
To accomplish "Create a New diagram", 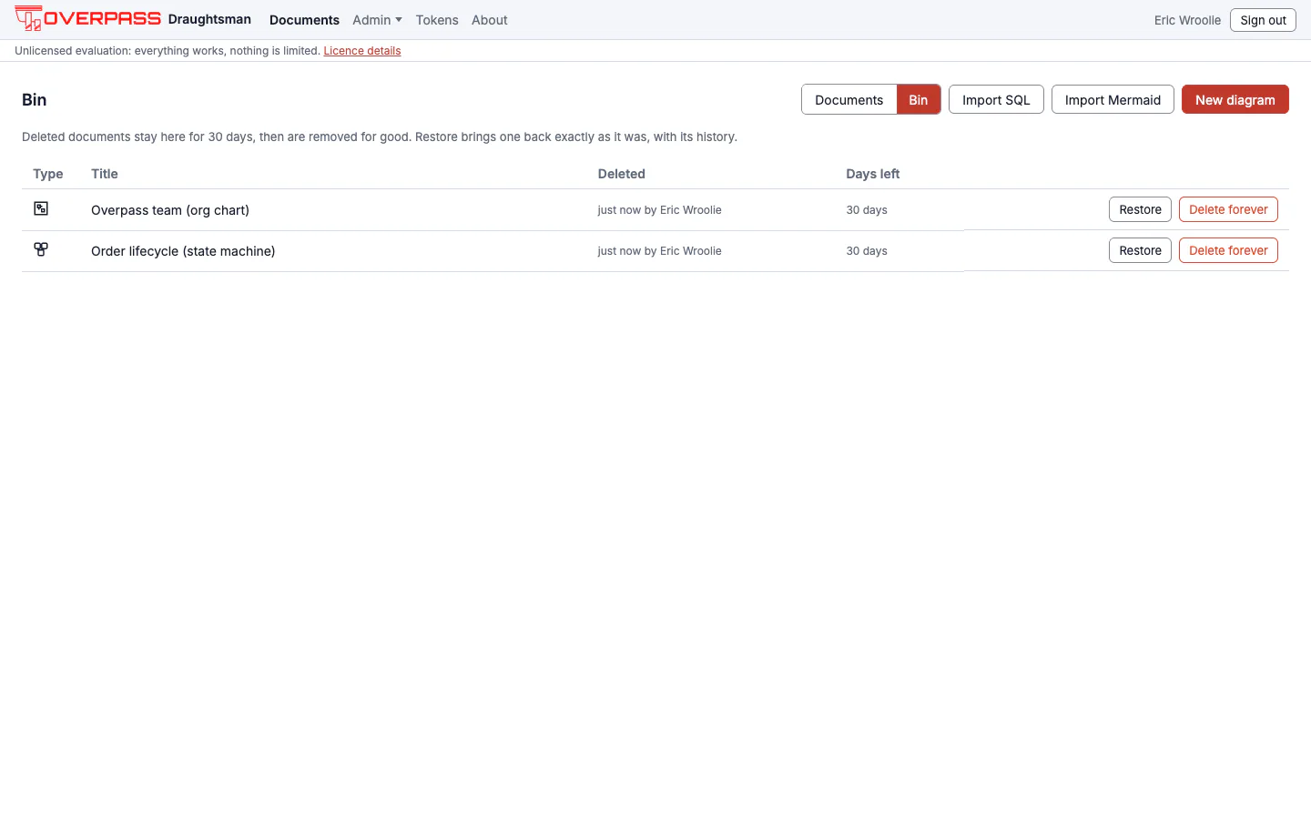I will [x=1235, y=100].
